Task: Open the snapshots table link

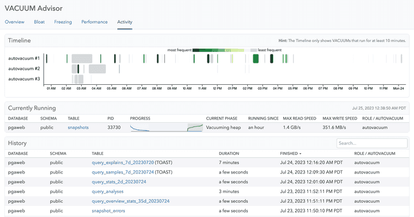Action: click(78, 127)
